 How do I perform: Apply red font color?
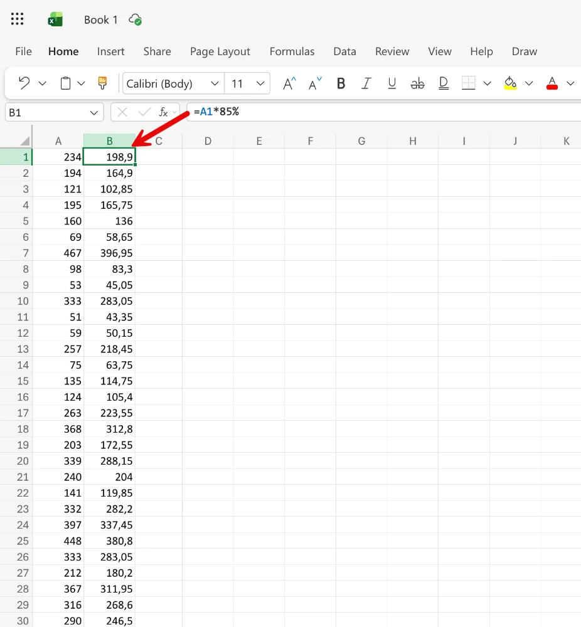coord(552,83)
